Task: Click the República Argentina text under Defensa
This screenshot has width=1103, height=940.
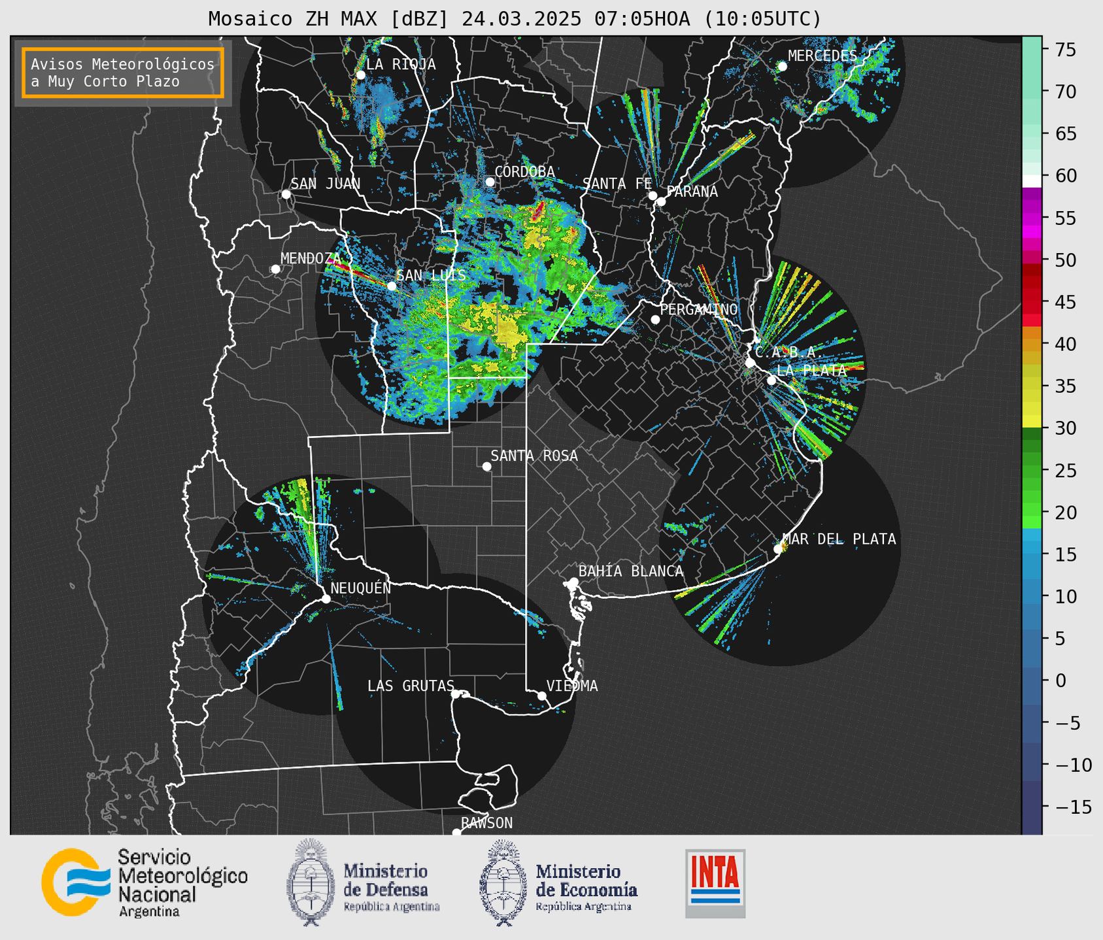Action: click(x=392, y=907)
